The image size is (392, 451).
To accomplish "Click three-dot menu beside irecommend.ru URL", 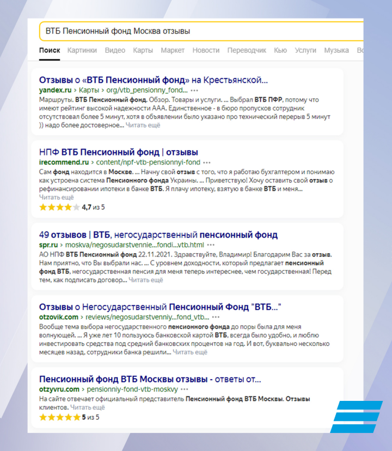I will [x=206, y=162].
